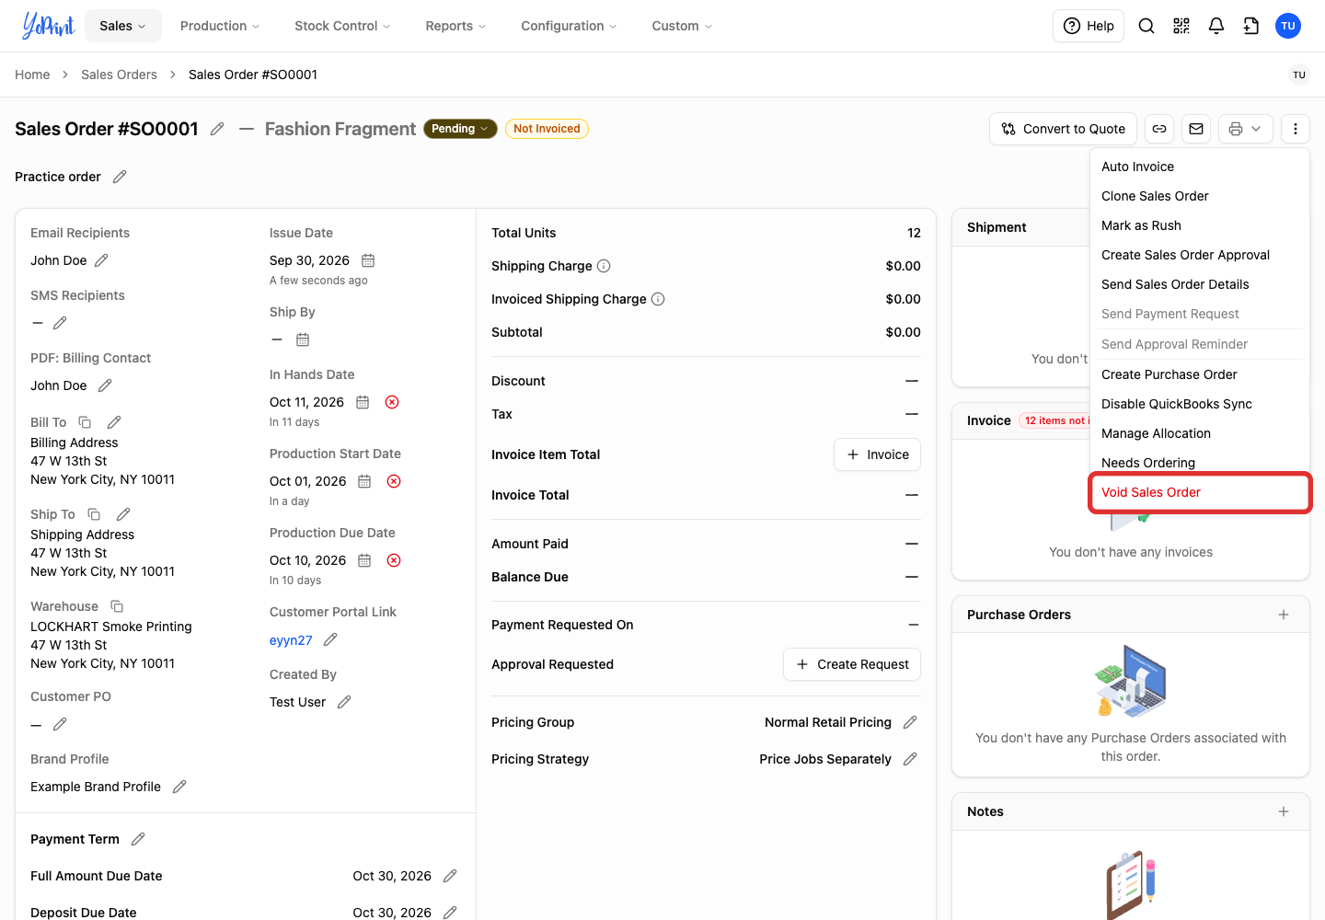Open the Help button
The height and width of the screenshot is (920, 1325).
tap(1089, 26)
